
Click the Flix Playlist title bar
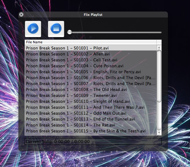(x=93, y=15)
